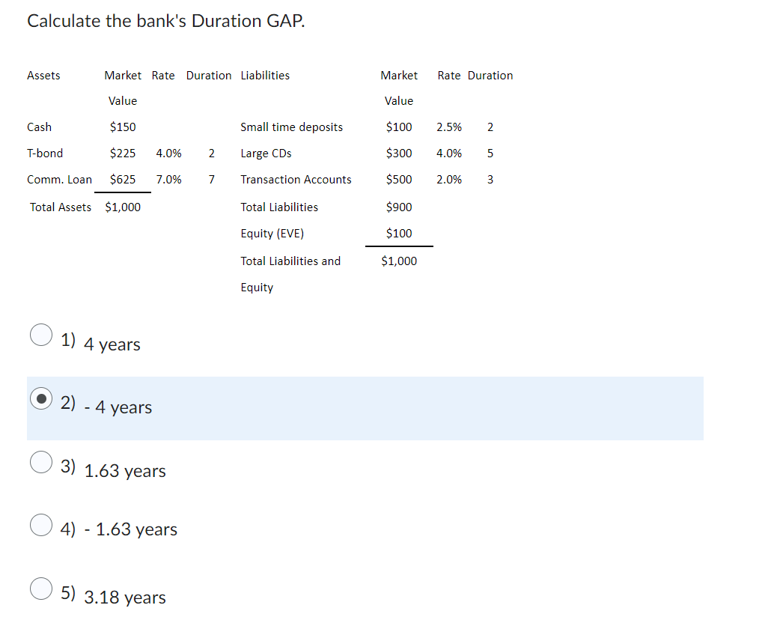Click the 'Cash' row label

[39, 127]
